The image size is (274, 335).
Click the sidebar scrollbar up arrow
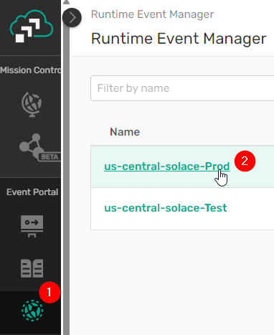tap(66, 2)
